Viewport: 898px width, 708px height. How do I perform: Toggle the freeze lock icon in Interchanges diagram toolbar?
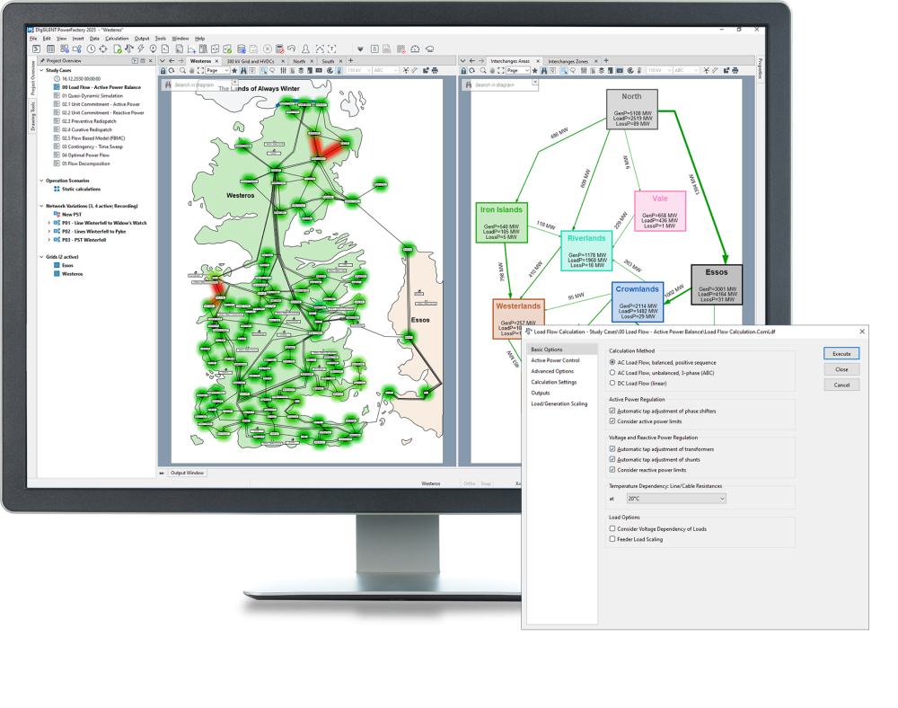[464, 70]
